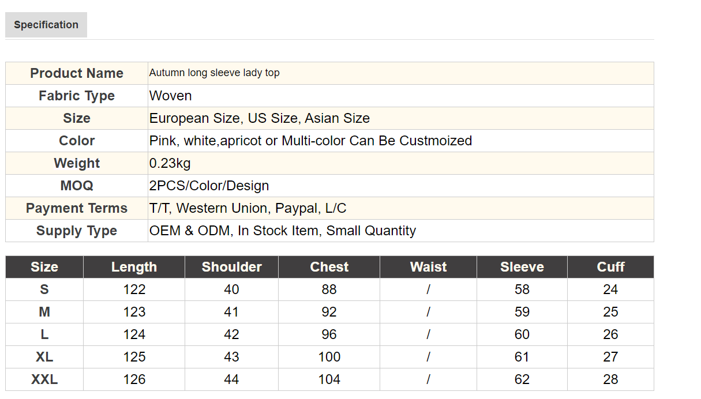Click the Size column header
701x399 pixels.
point(44,267)
